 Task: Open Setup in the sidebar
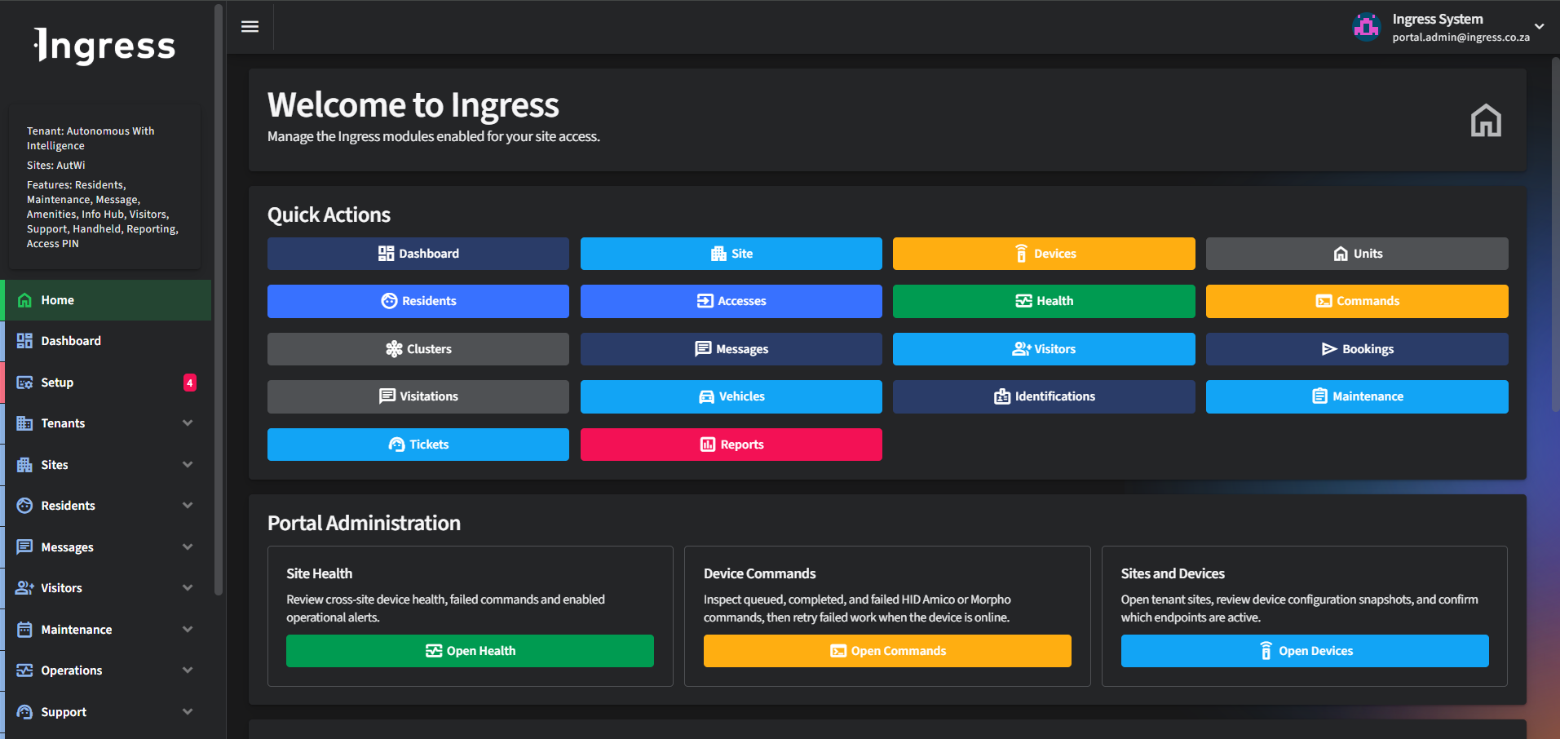click(107, 383)
